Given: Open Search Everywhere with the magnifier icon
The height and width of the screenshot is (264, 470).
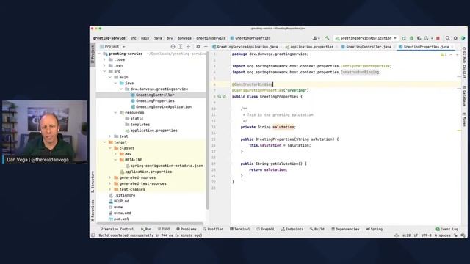Looking at the screenshot, I should coord(447,38).
